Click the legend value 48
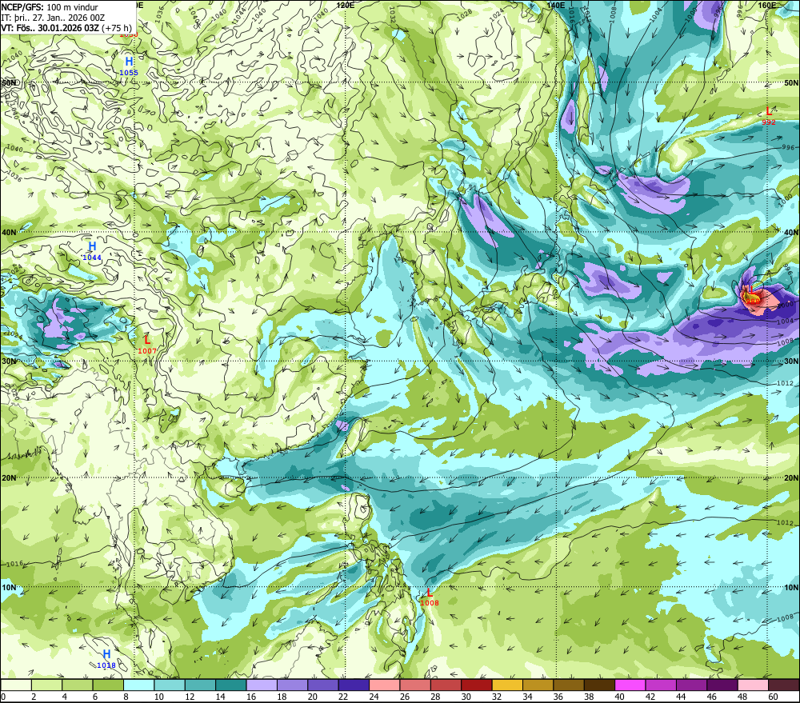The image size is (800, 703). click(742, 697)
